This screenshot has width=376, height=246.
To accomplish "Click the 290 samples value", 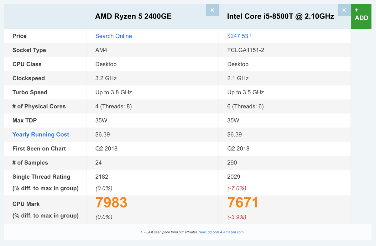I will click(232, 163).
